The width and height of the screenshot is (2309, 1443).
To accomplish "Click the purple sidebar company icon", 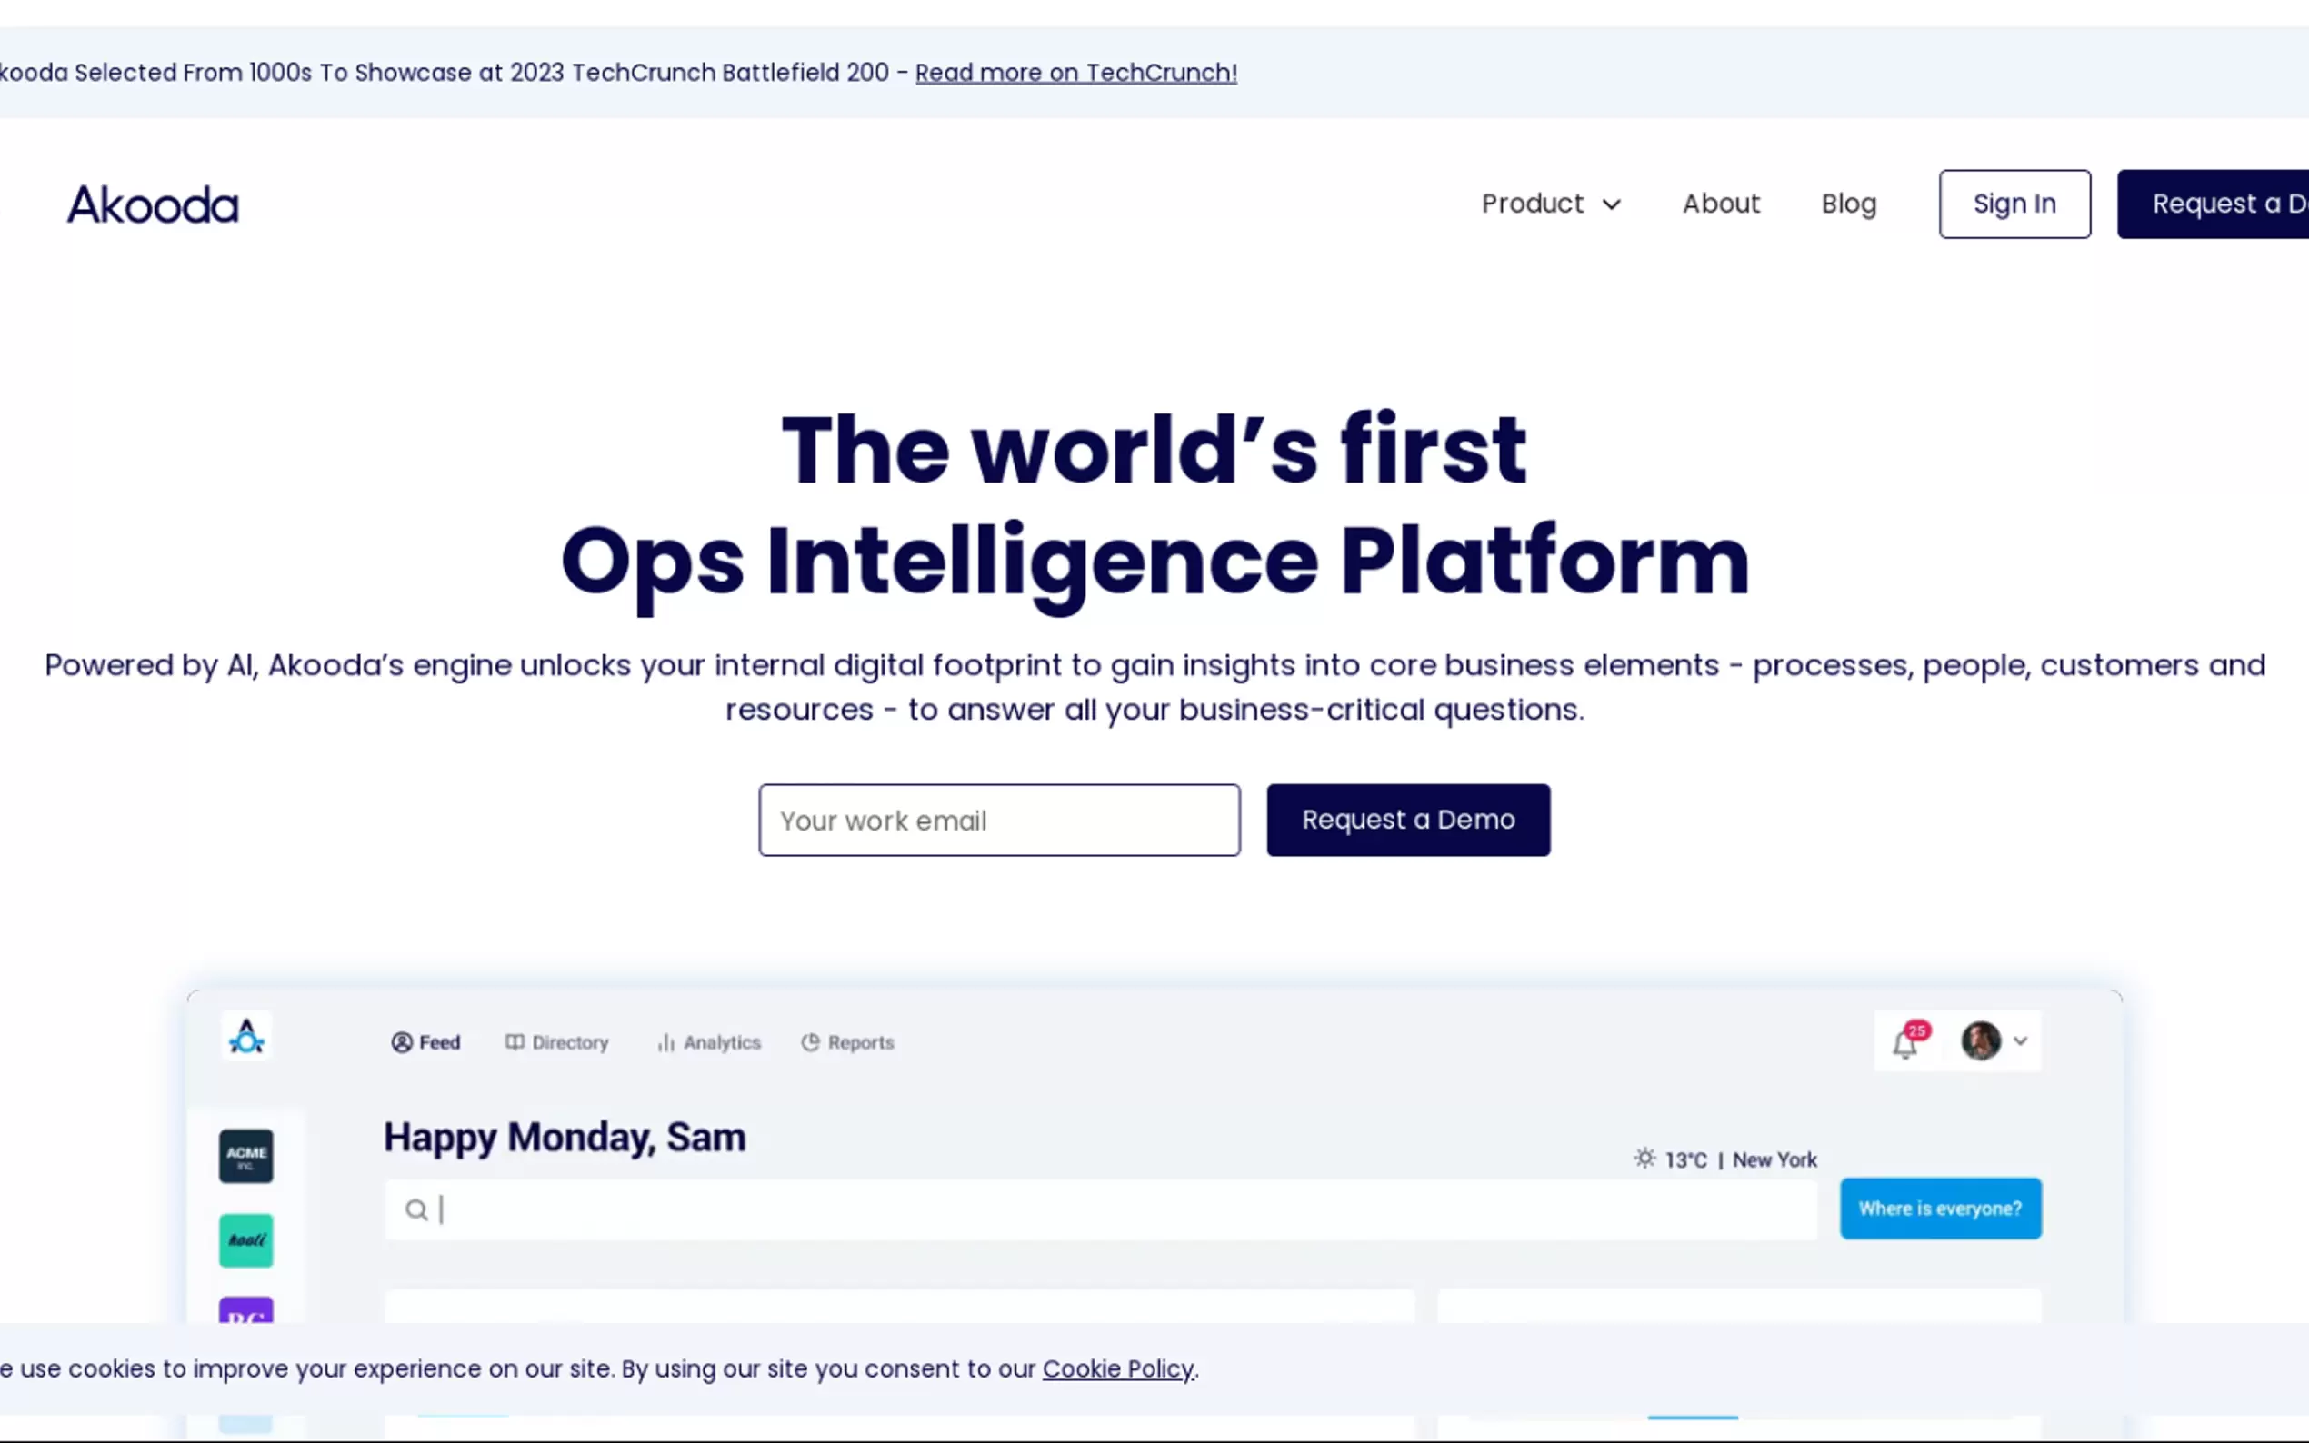I will click(245, 1310).
